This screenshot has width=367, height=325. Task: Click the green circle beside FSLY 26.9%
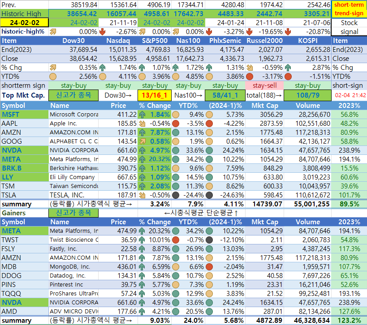pyautogui.click(x=176, y=249)
